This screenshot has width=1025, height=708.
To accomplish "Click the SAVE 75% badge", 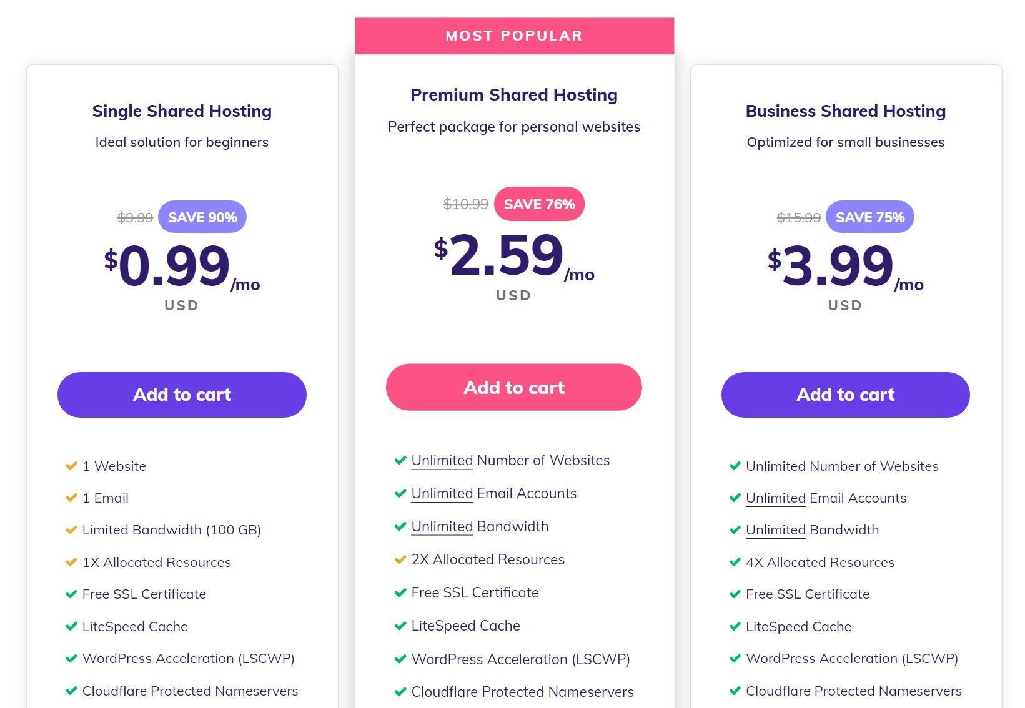I will click(869, 217).
